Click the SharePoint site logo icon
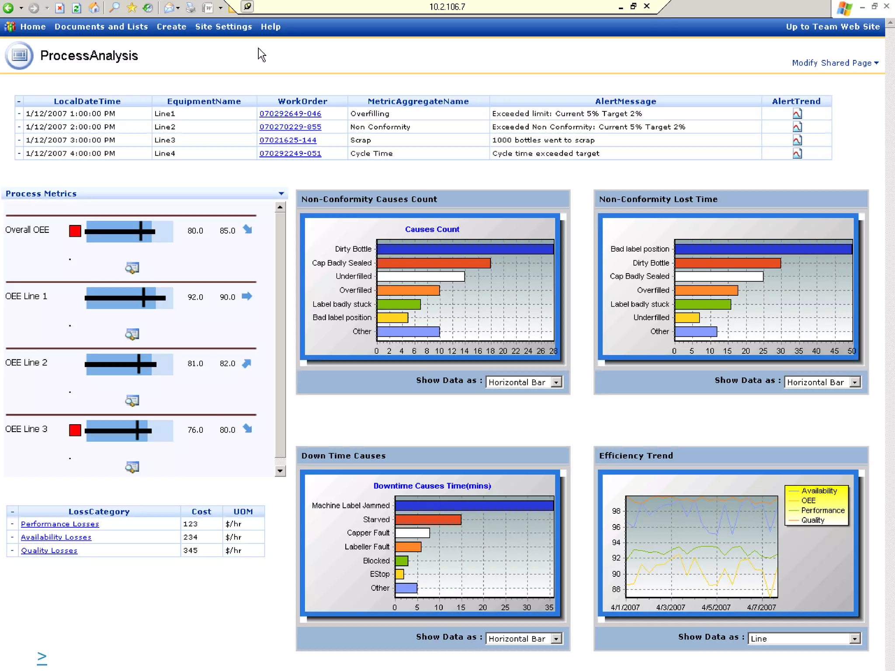 coord(10,27)
